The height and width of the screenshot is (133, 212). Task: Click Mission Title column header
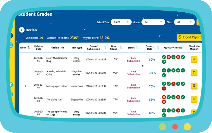(57, 48)
